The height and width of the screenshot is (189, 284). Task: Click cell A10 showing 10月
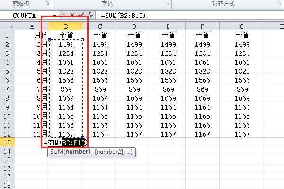[32, 116]
